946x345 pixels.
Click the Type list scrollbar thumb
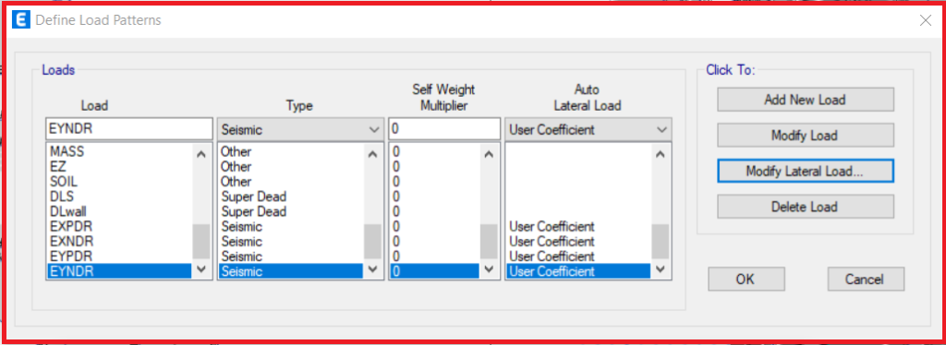coord(372,242)
